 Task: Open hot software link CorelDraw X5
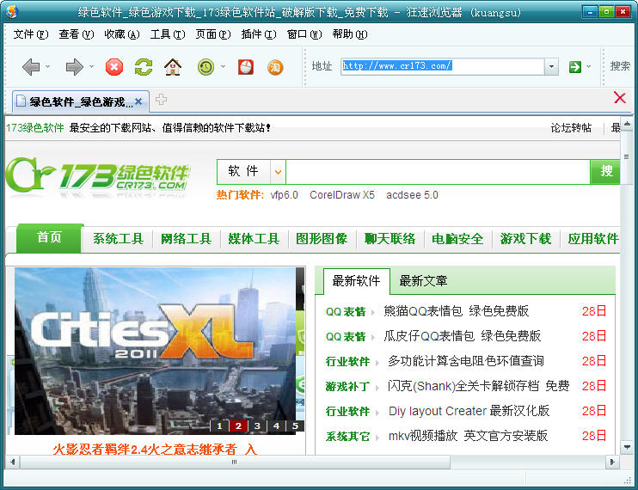(342, 195)
